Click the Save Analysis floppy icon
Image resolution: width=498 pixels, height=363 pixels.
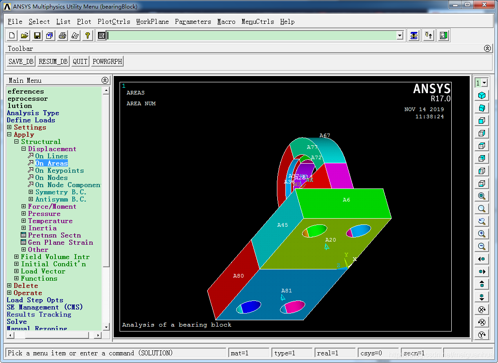37,36
